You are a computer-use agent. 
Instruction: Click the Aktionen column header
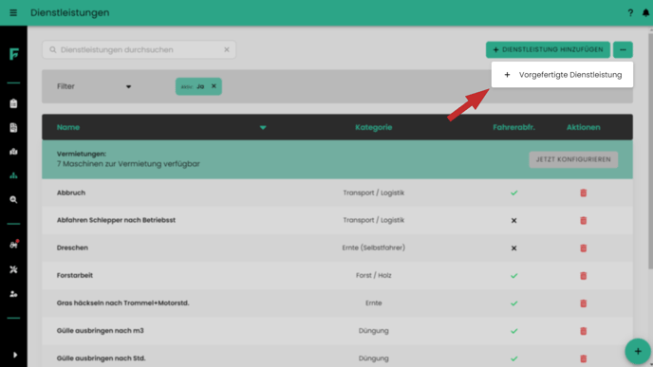click(583, 127)
